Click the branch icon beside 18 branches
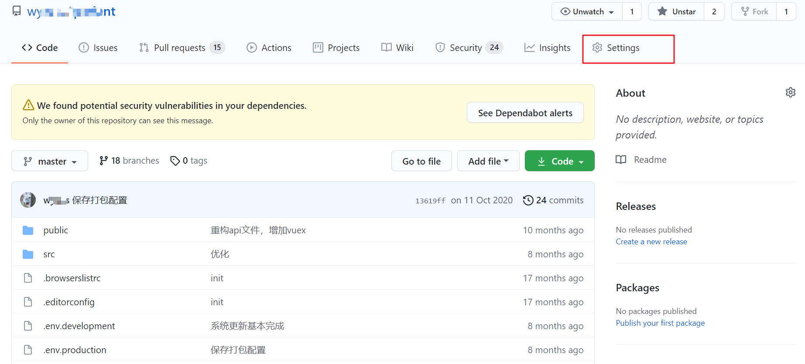This screenshot has width=805, height=364. click(103, 161)
